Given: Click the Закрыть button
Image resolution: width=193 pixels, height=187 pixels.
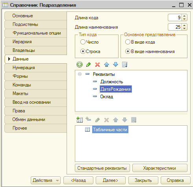Looking at the screenshot, I should [143, 180].
